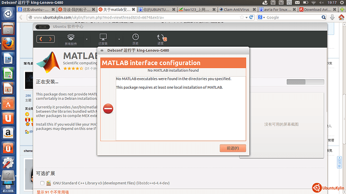Viewport: 346px width, 194px height.
Task: Launch Firefox from the dock
Action: pyautogui.click(x=8, y=44)
